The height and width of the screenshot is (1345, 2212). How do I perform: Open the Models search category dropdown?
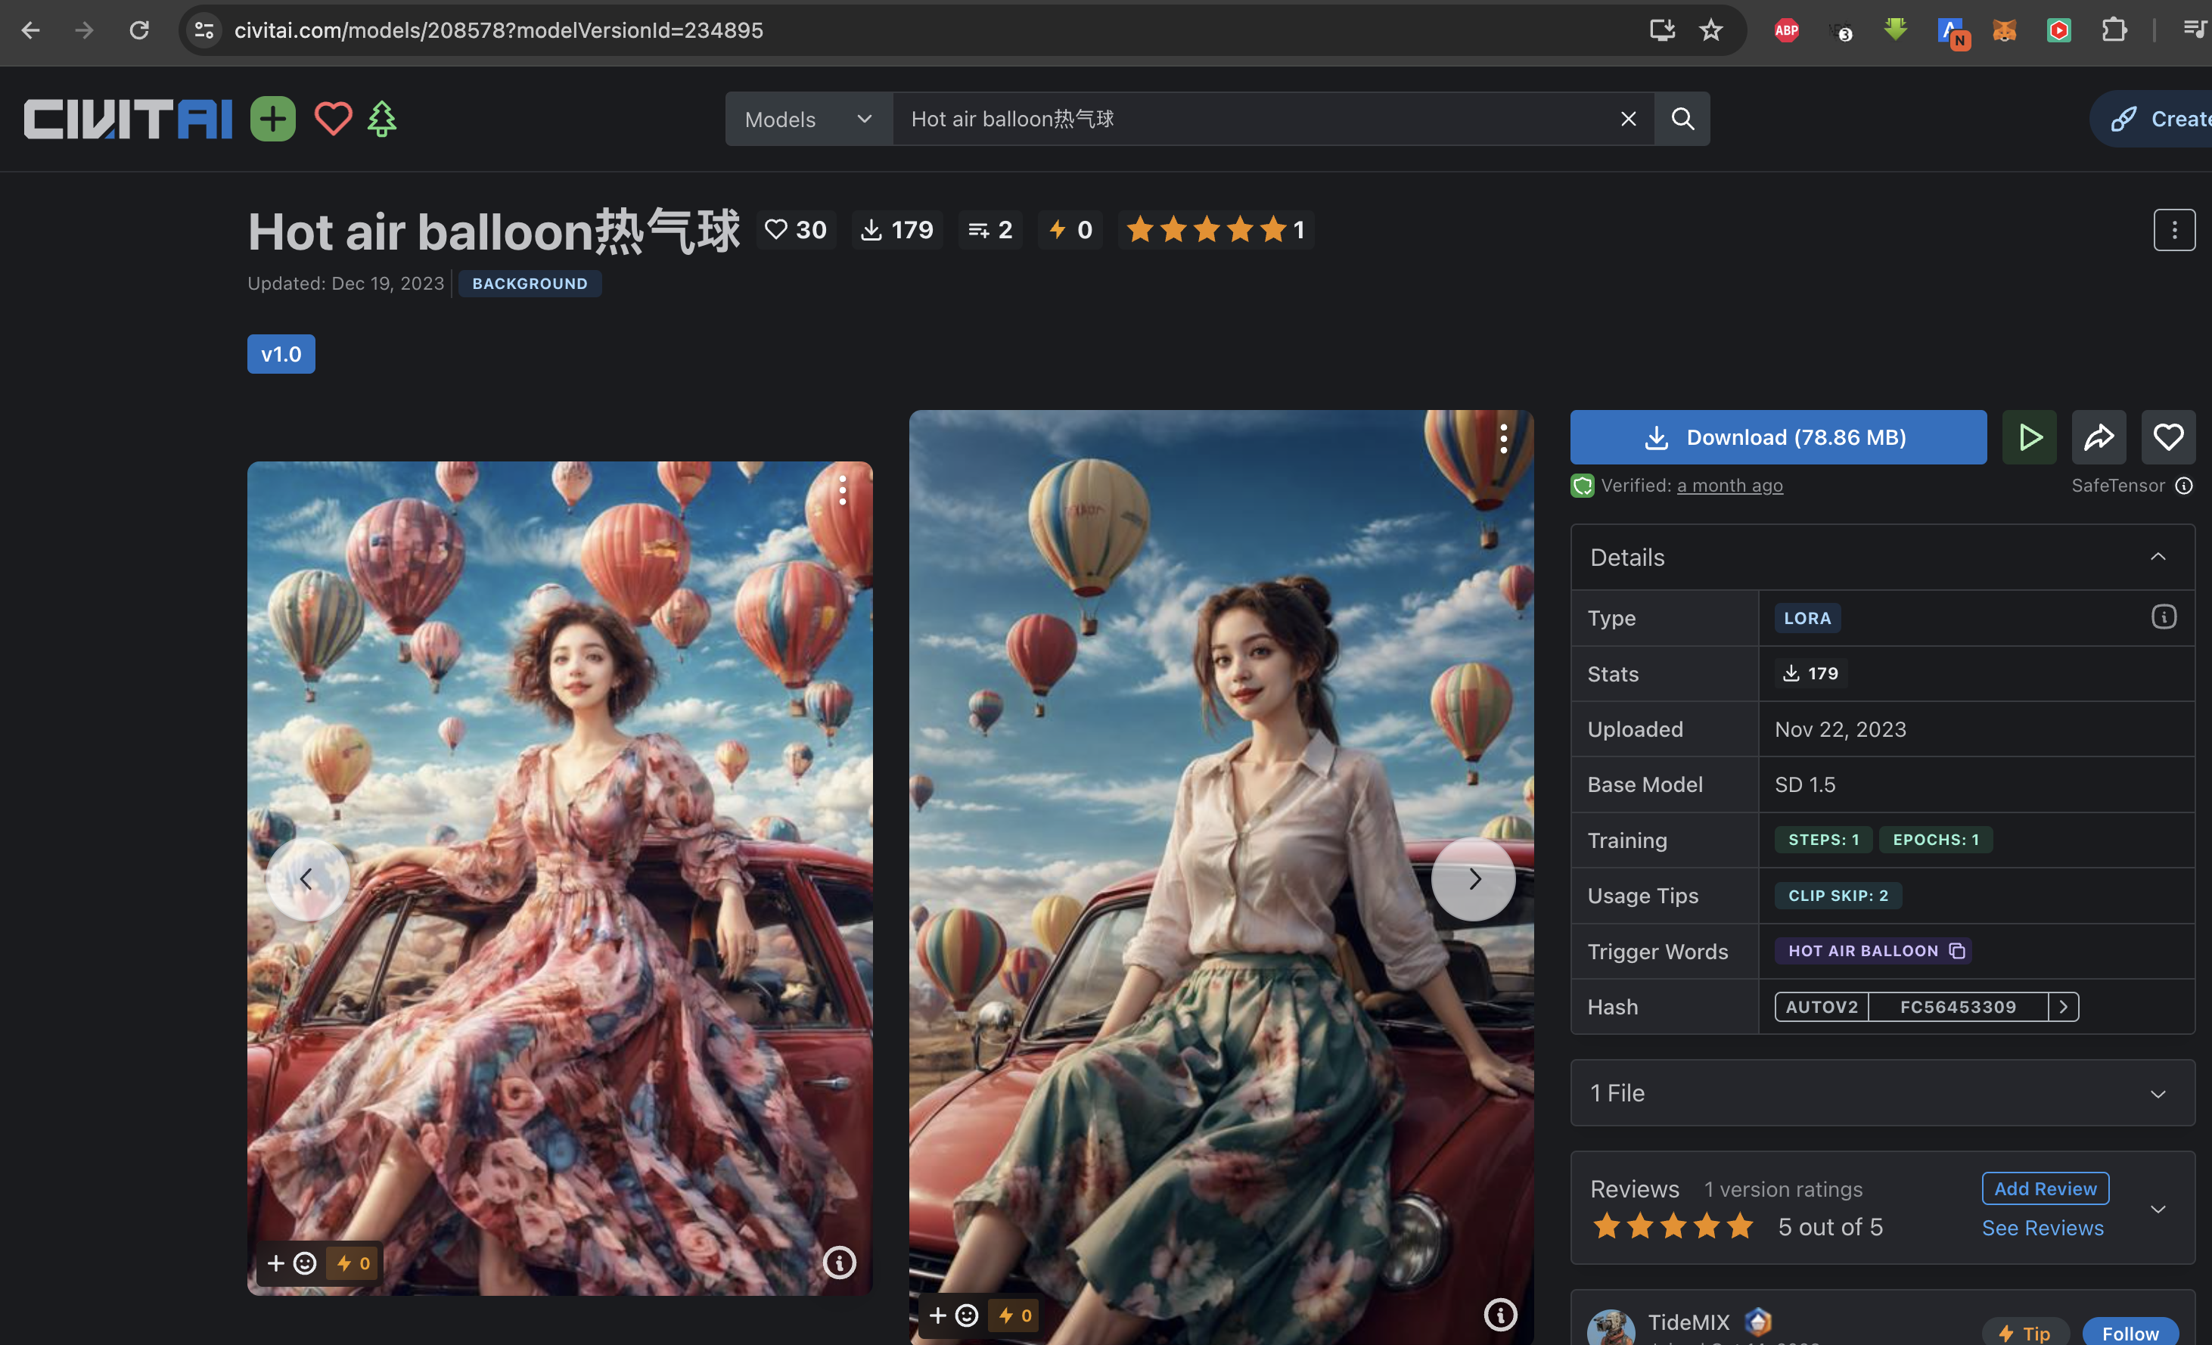point(808,119)
